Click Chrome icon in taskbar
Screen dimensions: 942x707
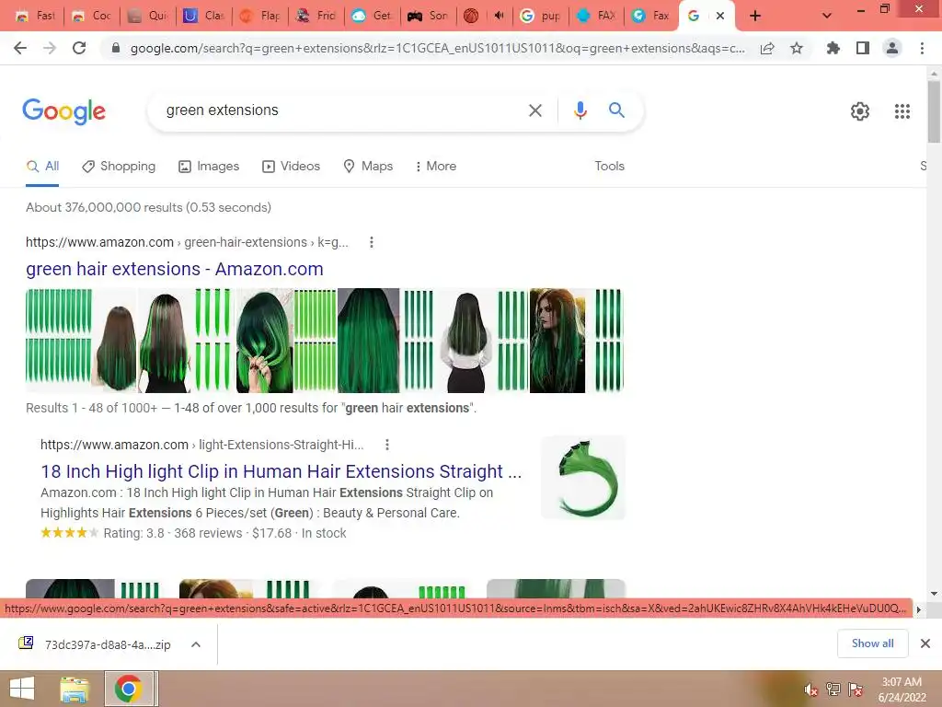(129, 689)
